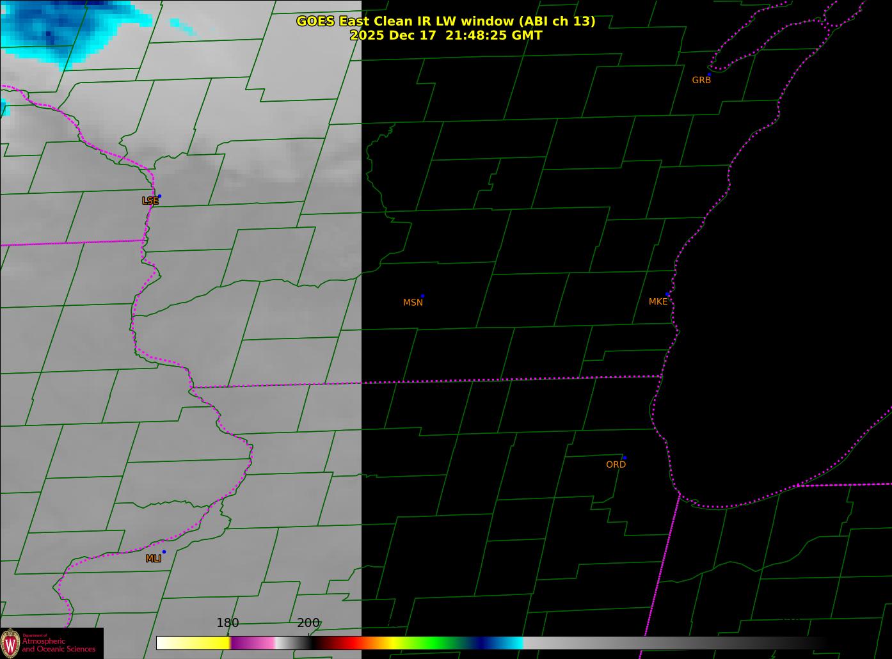The image size is (892, 659).
Task: Click the blue station dot above MLI
Action: pyautogui.click(x=164, y=552)
